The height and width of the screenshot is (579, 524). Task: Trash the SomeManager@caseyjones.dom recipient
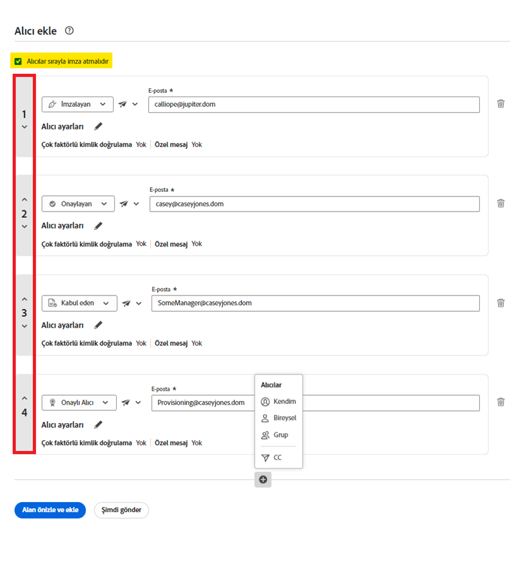pyautogui.click(x=501, y=303)
